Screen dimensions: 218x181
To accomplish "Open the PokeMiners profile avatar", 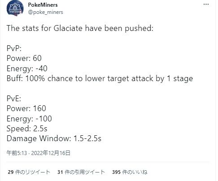I will pos(15,8).
